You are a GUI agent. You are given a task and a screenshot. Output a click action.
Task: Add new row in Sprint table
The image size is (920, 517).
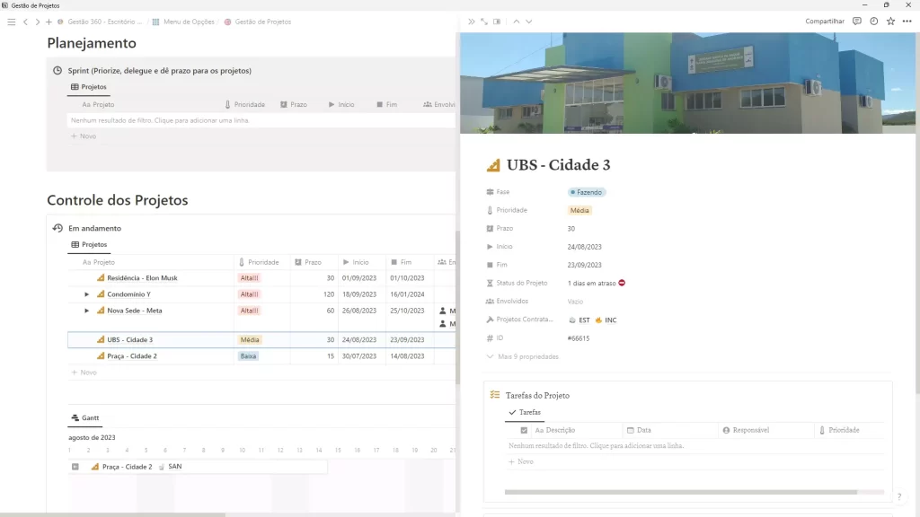coord(84,136)
